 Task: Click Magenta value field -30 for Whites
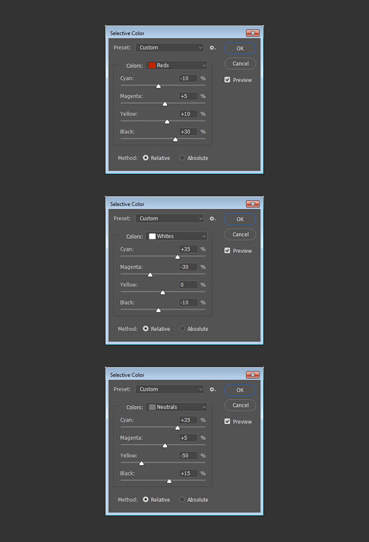pyautogui.click(x=188, y=267)
